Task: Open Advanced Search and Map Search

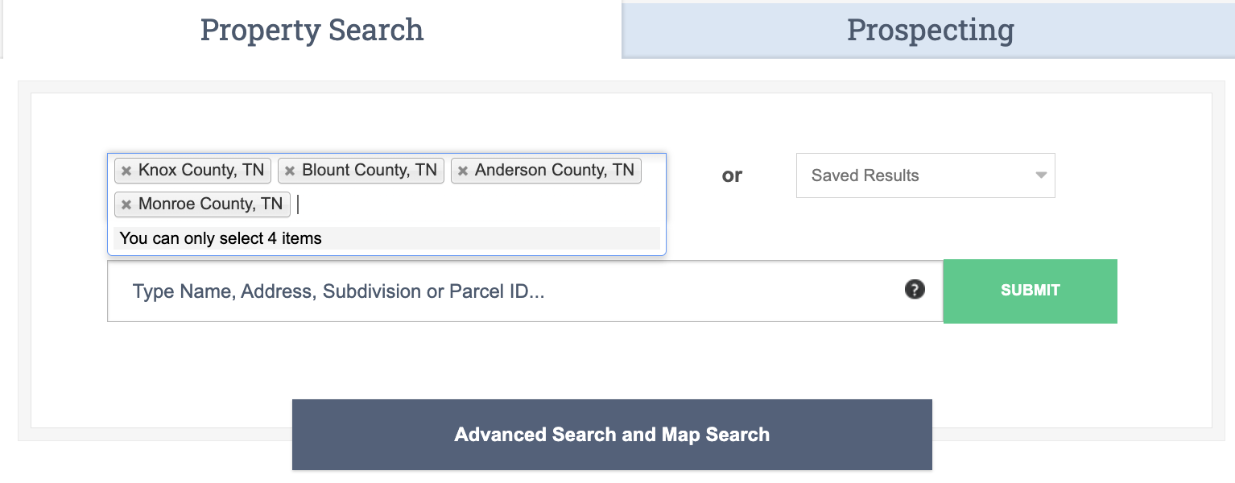Action: click(612, 434)
